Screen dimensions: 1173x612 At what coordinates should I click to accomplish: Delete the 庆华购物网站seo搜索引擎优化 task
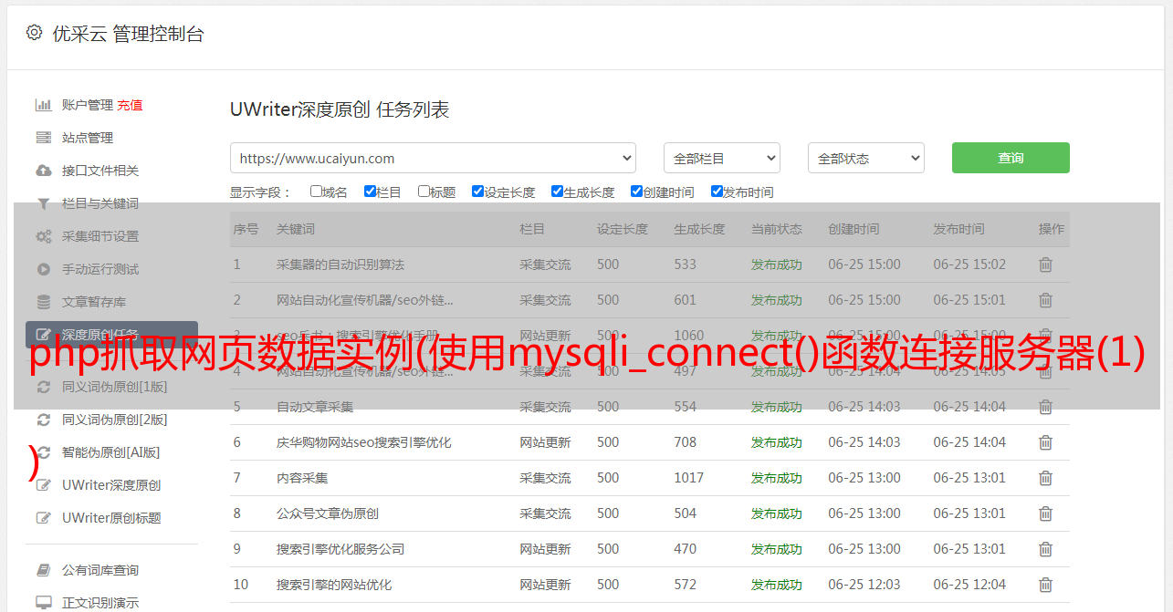tap(1045, 442)
